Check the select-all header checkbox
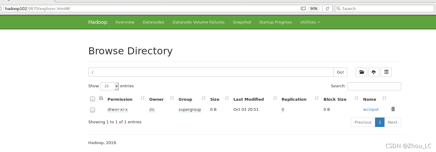 pyautogui.click(x=93, y=99)
